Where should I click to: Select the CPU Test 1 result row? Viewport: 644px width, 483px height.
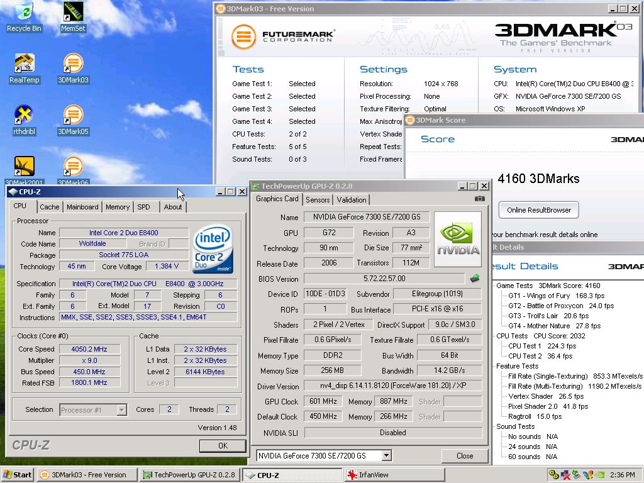(542, 347)
